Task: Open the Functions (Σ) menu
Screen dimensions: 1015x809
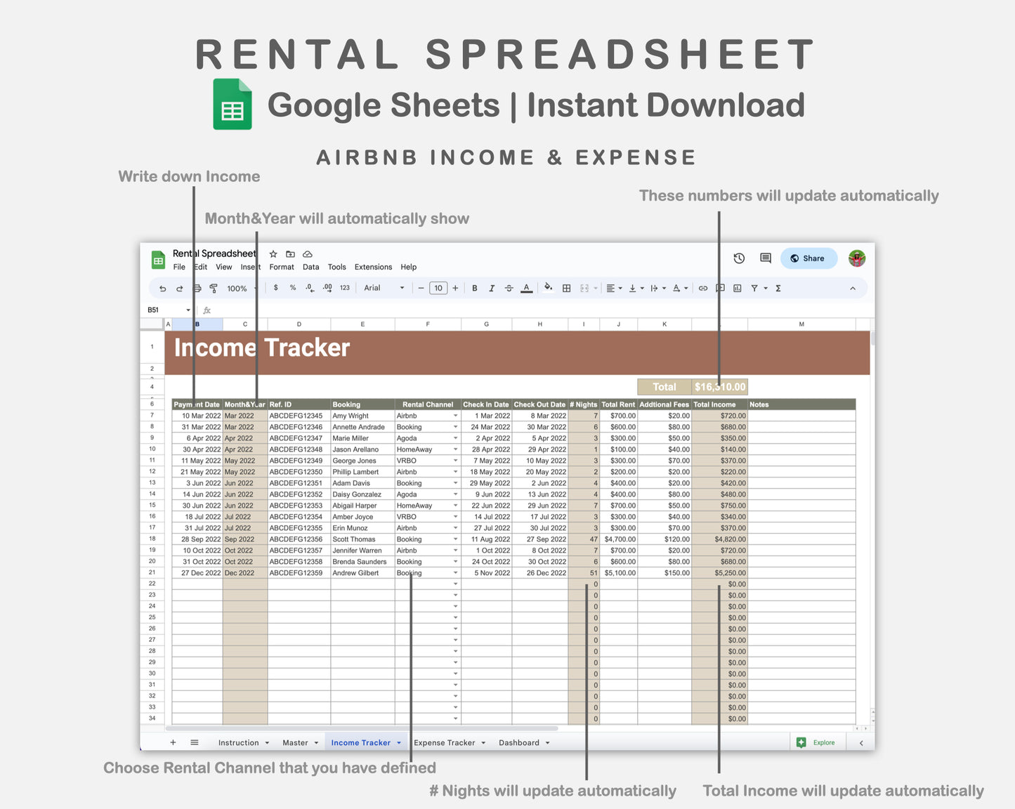Action: [778, 288]
